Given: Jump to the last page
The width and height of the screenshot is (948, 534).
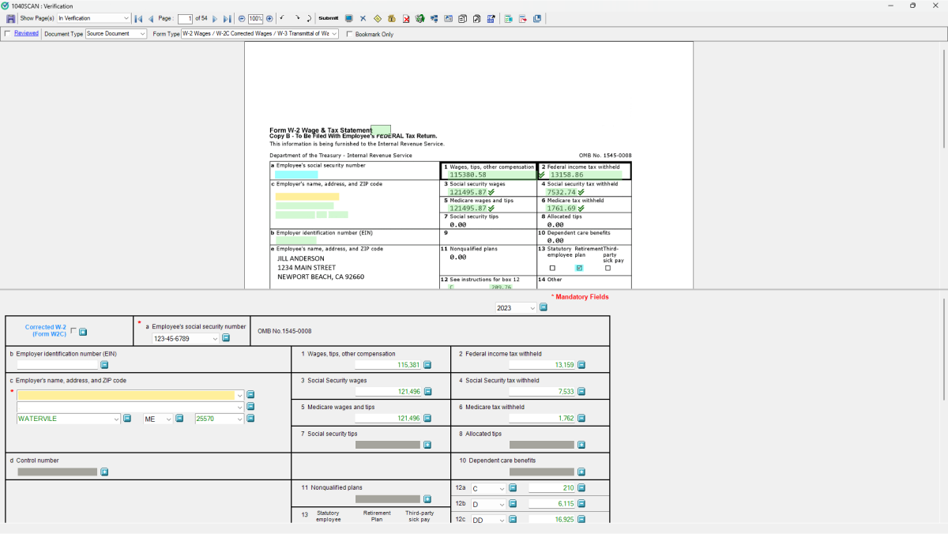Looking at the screenshot, I should (x=228, y=18).
